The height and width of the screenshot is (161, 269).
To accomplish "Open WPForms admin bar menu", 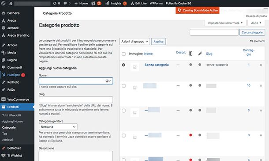I will pyautogui.click(x=156, y=3).
